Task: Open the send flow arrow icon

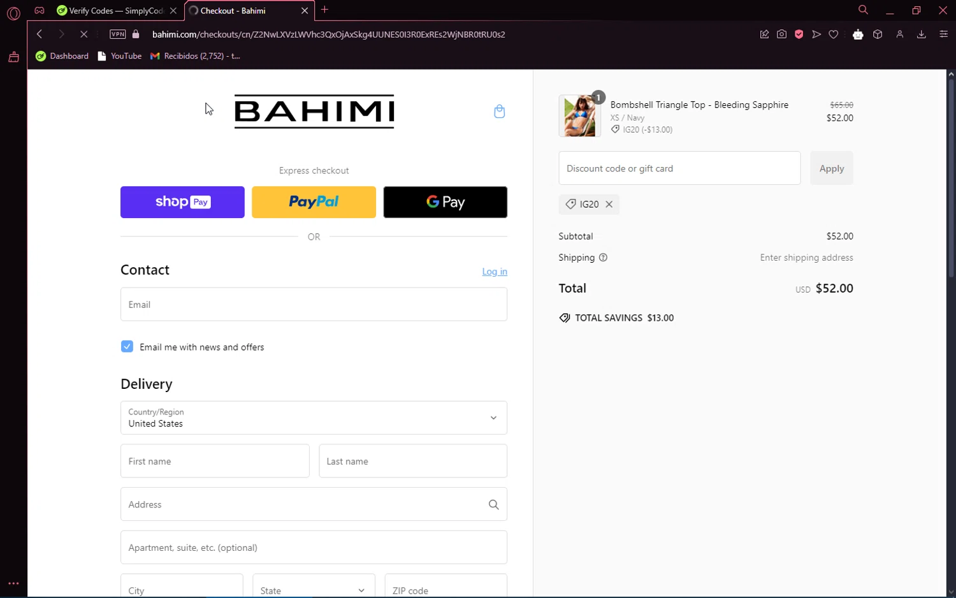Action: [x=816, y=34]
